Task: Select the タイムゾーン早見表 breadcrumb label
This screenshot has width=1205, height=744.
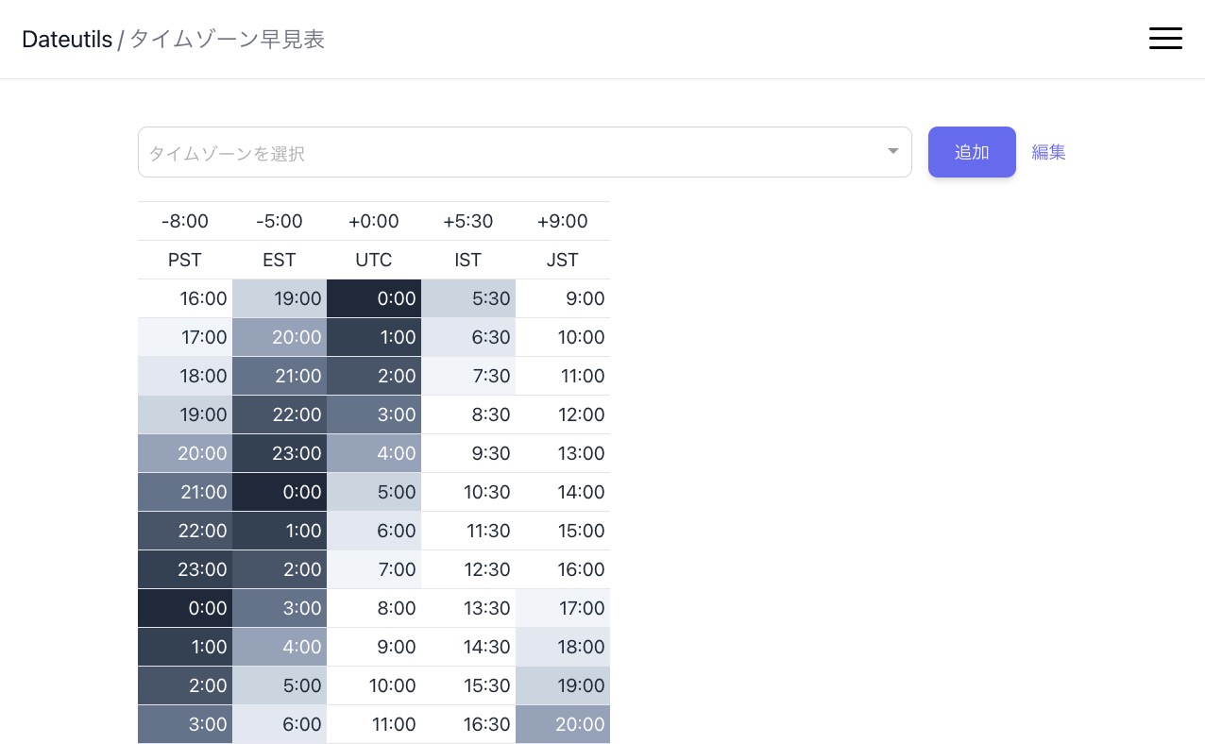Action: pos(227,40)
